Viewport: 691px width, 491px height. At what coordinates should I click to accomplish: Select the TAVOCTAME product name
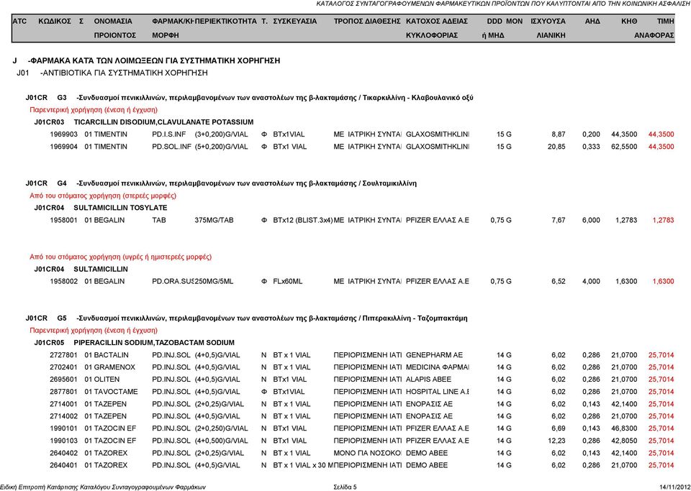tap(116, 392)
